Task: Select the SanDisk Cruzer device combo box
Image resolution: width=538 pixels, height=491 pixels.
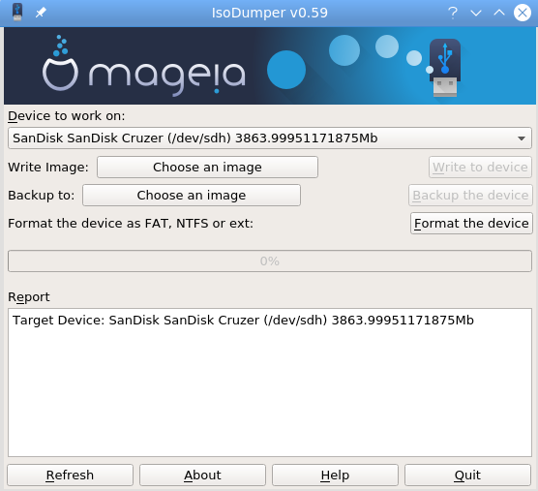Action: [x=270, y=138]
